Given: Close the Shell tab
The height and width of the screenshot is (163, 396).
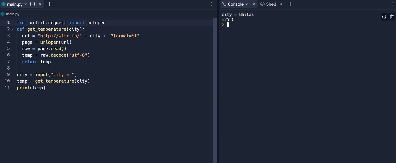Looking at the screenshot, I should pyautogui.click(x=281, y=4).
